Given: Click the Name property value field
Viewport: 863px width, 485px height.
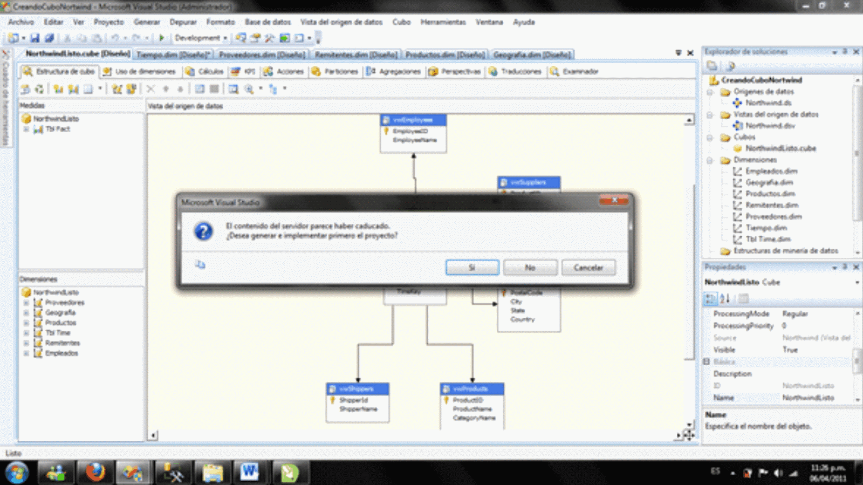Looking at the screenshot, I should [x=816, y=398].
